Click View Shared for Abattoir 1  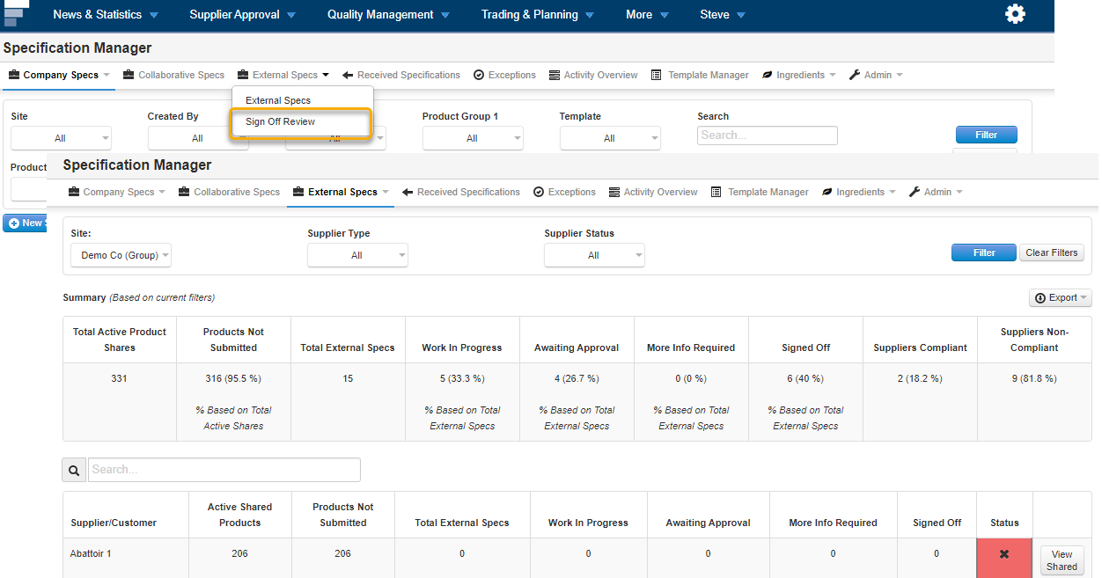1062,560
